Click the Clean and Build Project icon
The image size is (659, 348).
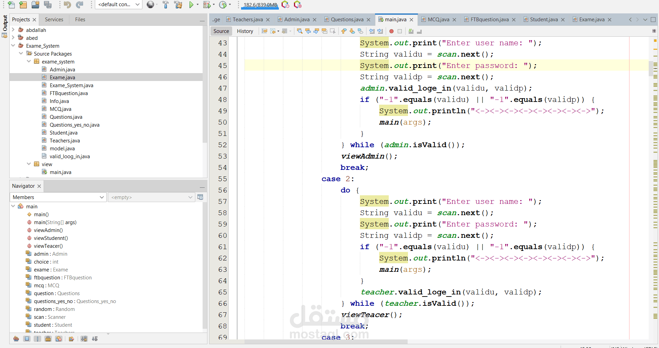point(178,4)
